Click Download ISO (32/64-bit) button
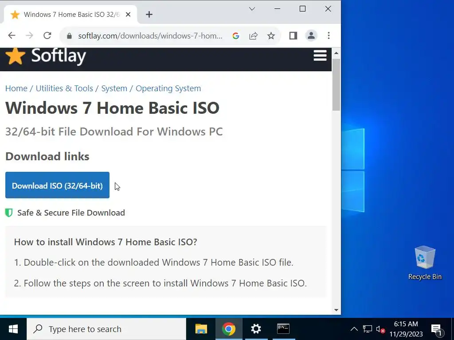 pyautogui.click(x=57, y=185)
